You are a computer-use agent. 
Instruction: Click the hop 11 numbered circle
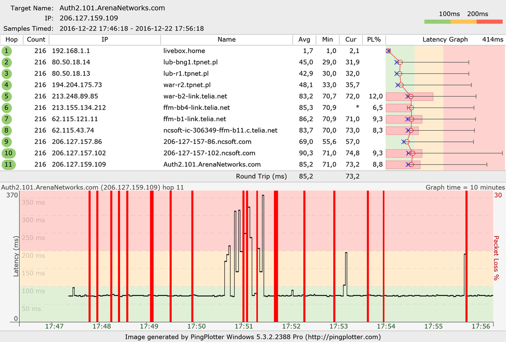(x=6, y=164)
